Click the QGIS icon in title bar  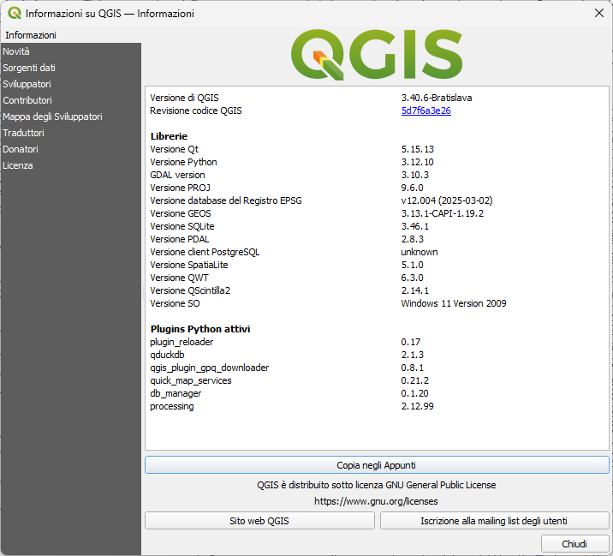tap(15, 14)
